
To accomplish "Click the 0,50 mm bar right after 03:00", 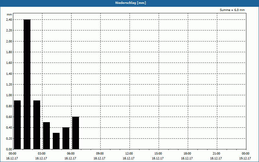I will (x=46, y=136).
